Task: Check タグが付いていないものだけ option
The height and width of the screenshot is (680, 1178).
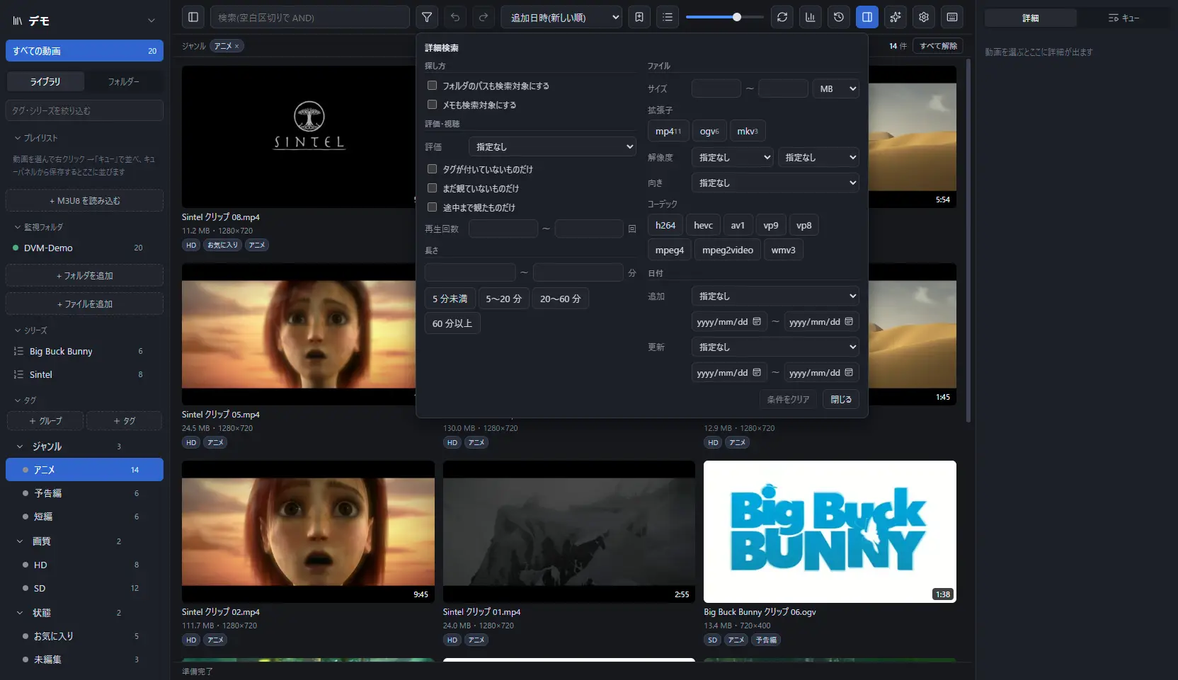Action: 432,169
